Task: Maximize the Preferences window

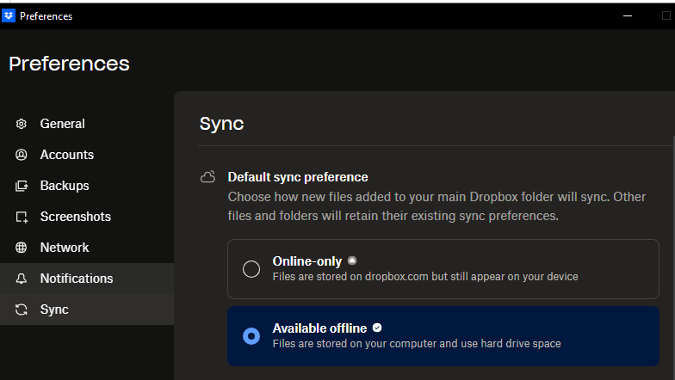Action: pyautogui.click(x=666, y=15)
